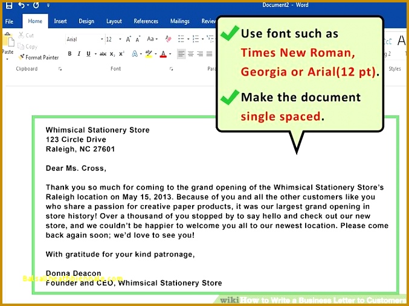Screen dimensions: 409x306
Task: Open font color dropdown arrow
Action: (170, 54)
